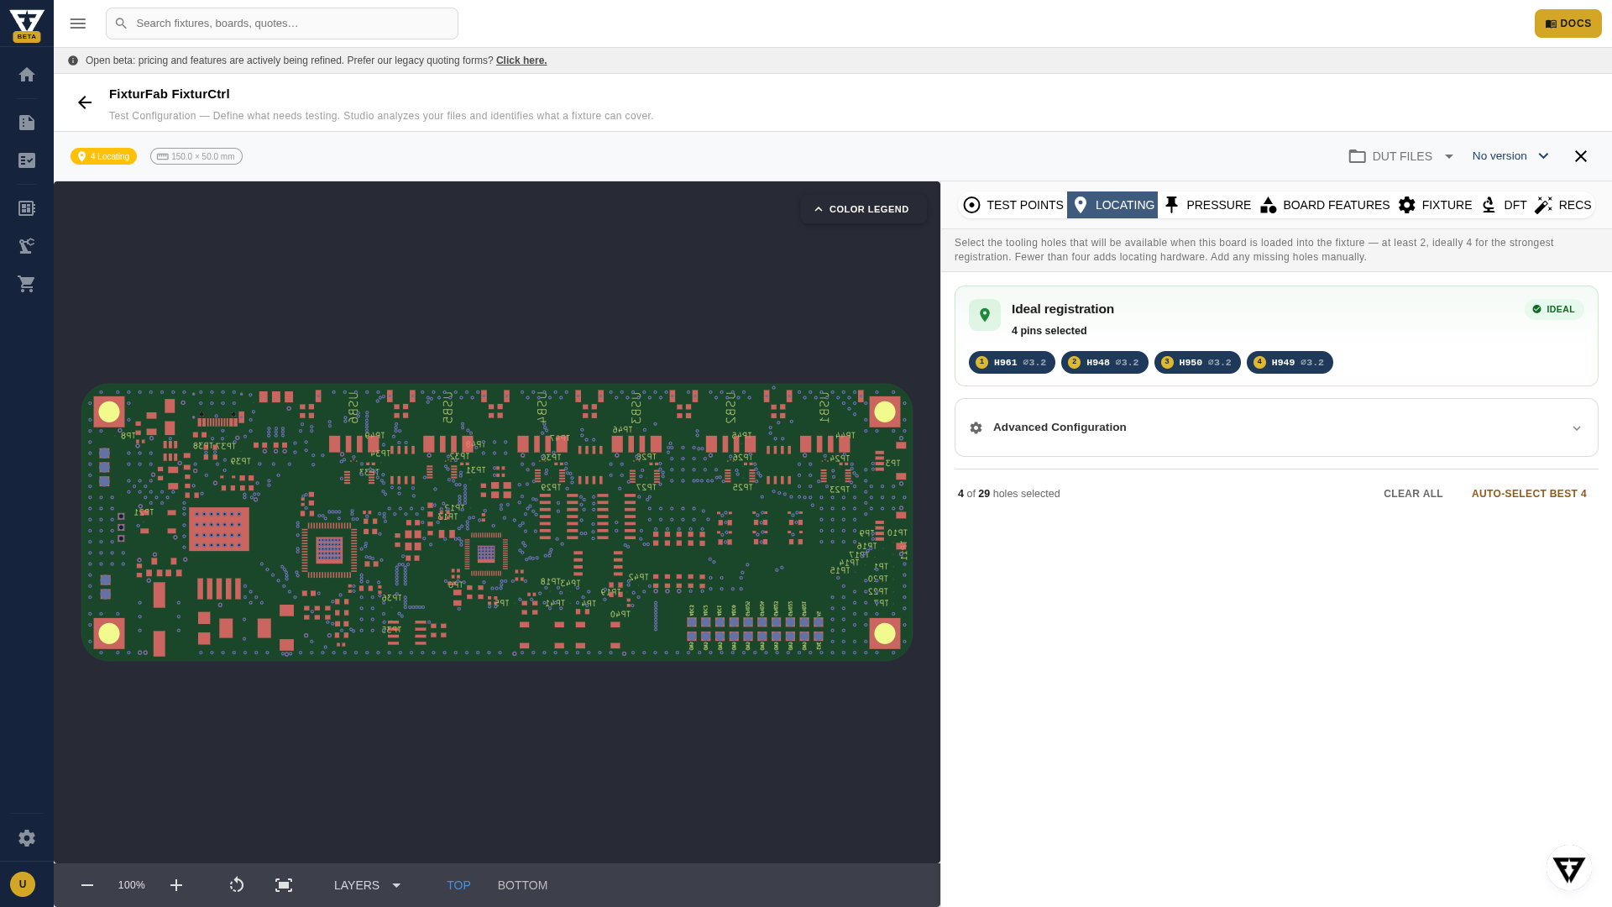Switch board view to BOTTOM side
Viewport: 1612px width, 907px height.
(x=522, y=885)
